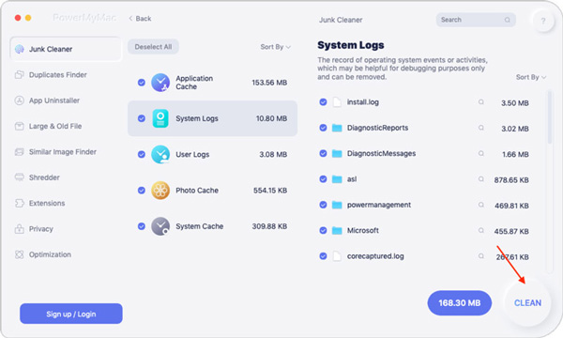Go Back to the previous screen

pyautogui.click(x=140, y=19)
